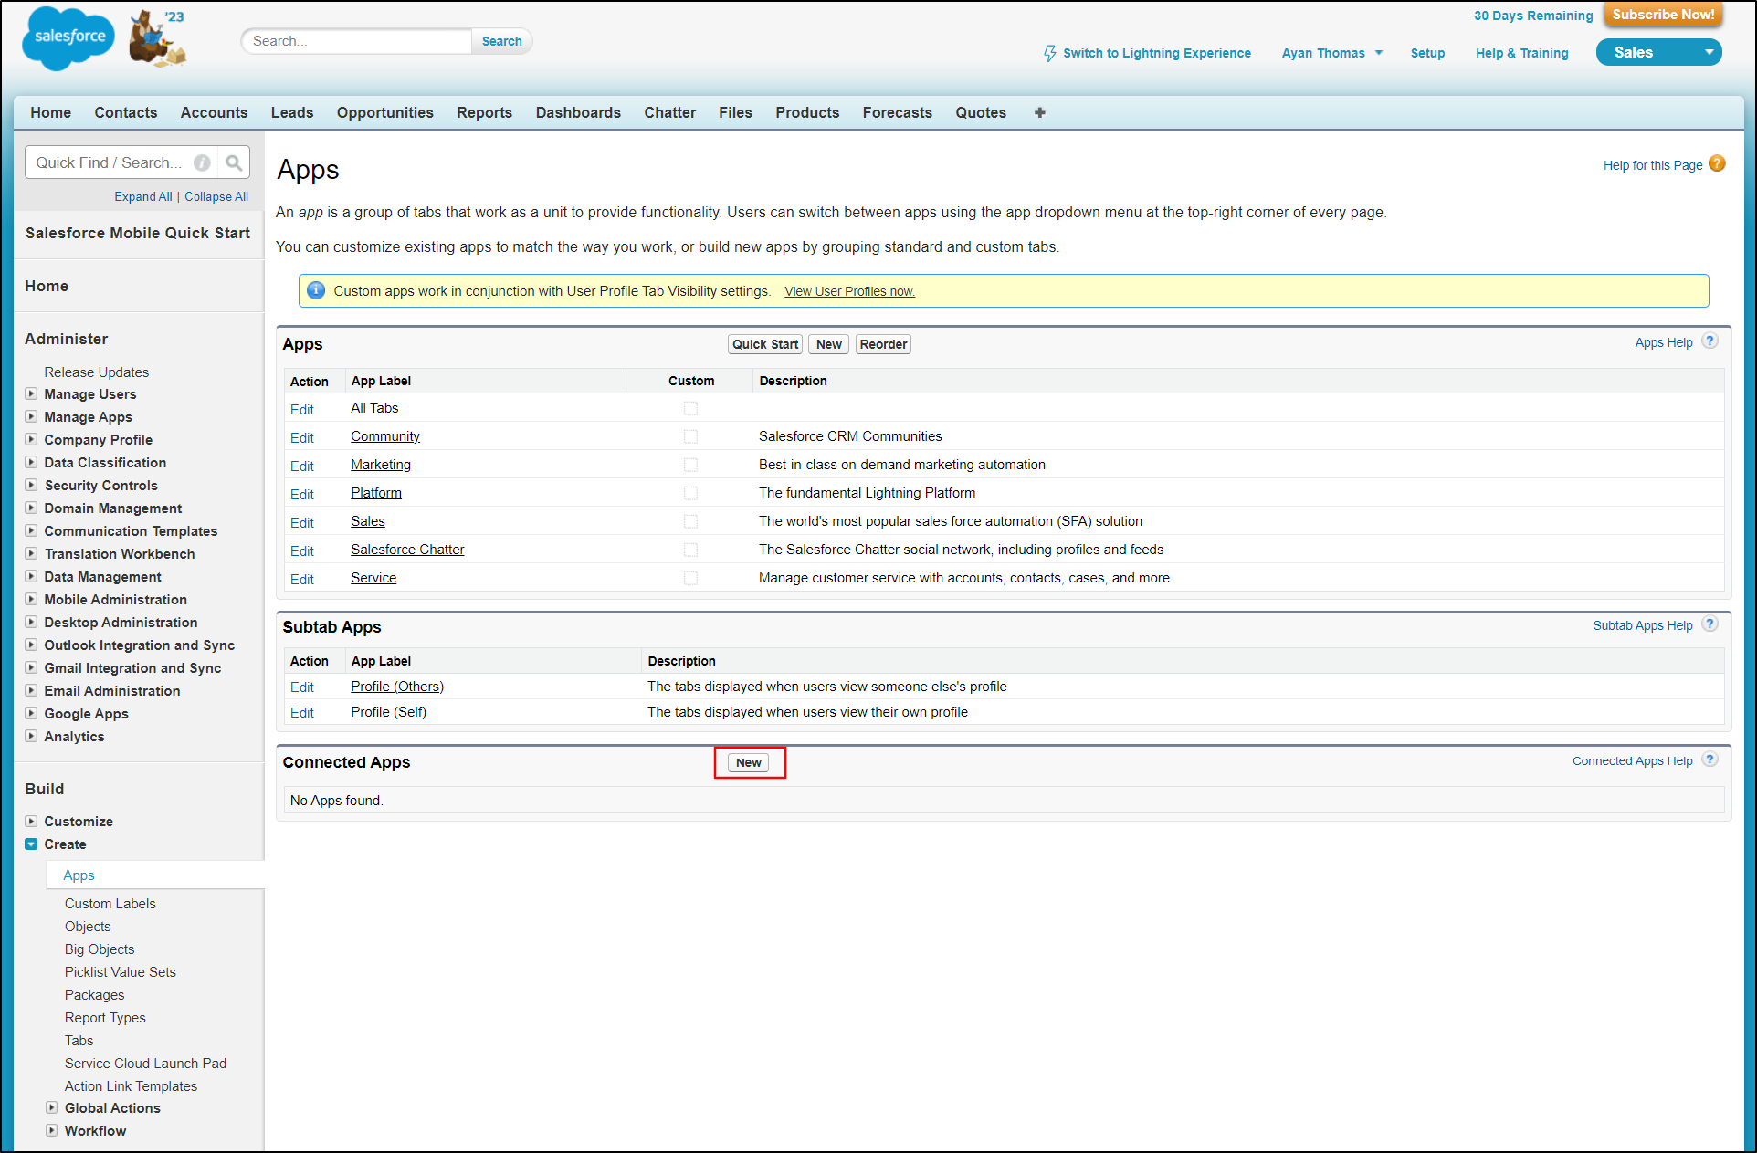Click the top Search input field

click(356, 41)
